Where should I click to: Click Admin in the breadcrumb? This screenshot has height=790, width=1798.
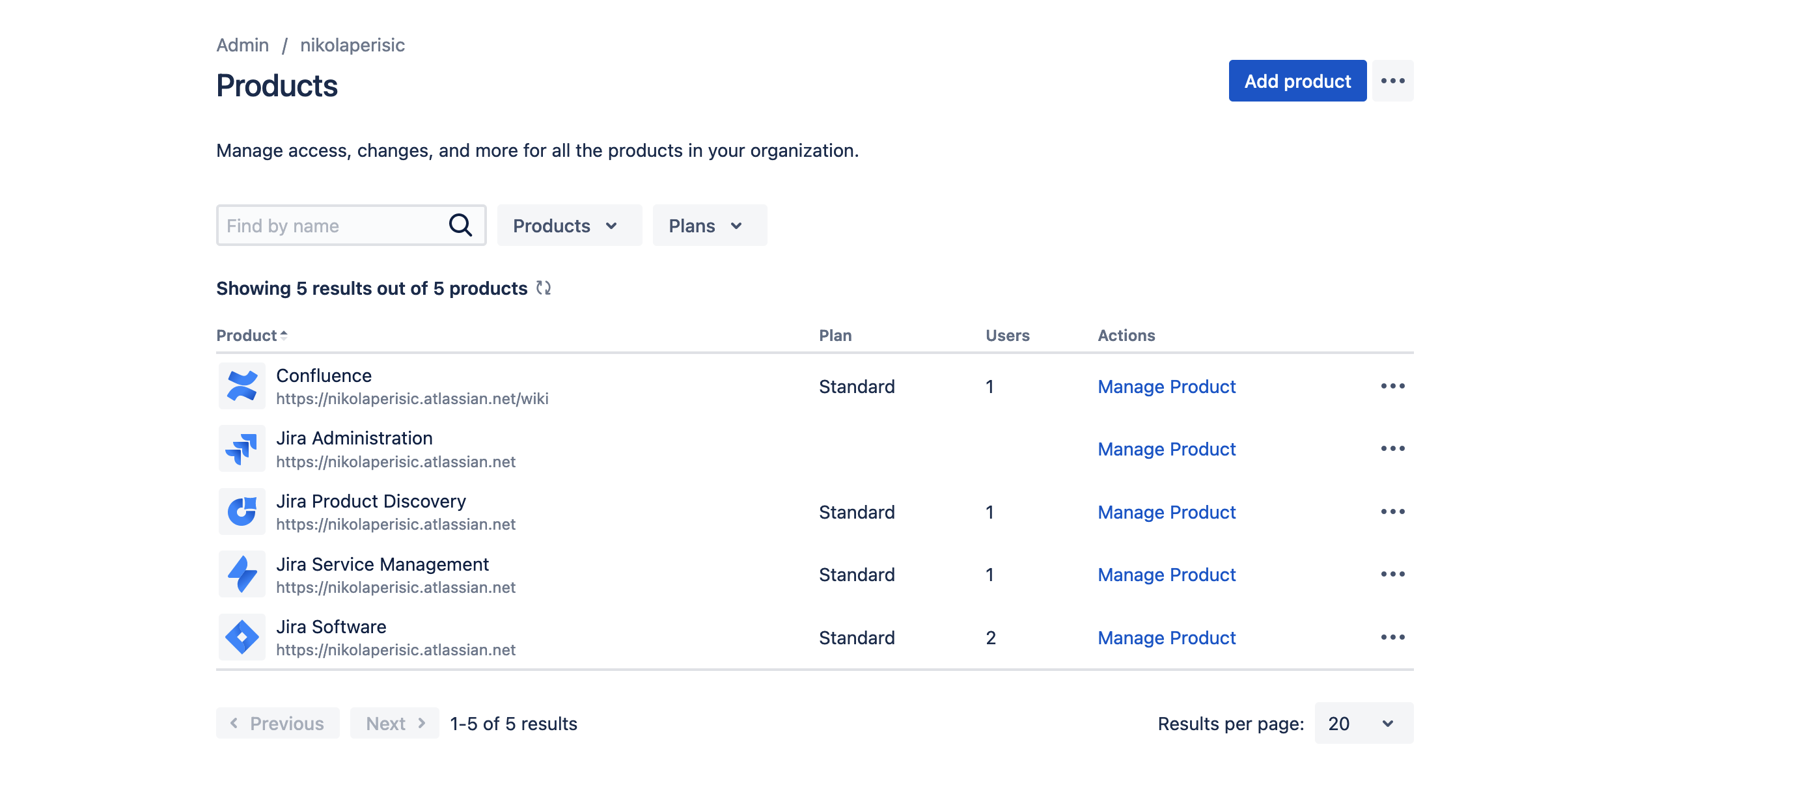coord(242,44)
